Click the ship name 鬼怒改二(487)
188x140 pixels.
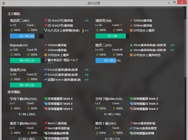(x=20, y=21)
